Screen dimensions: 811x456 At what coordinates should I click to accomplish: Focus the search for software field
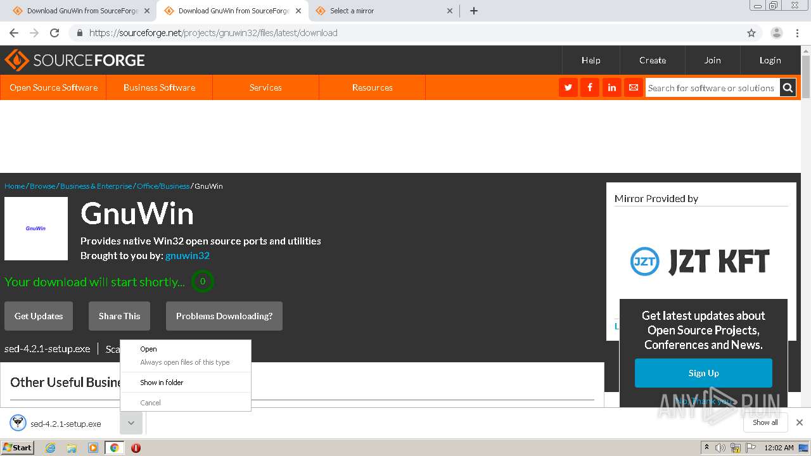(x=712, y=88)
